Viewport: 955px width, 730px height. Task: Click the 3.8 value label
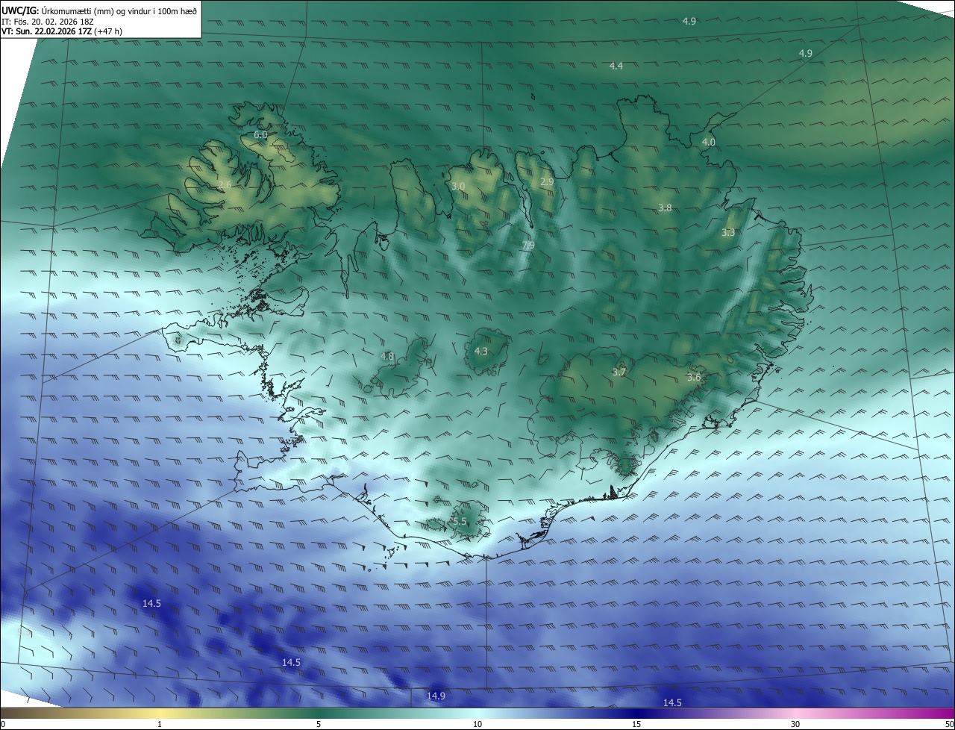665,208
